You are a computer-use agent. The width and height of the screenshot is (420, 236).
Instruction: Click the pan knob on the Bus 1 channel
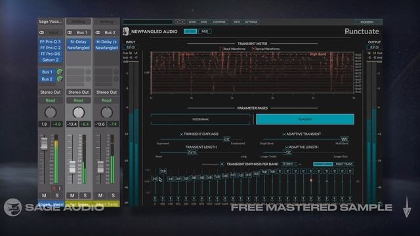pyautogui.click(x=79, y=112)
